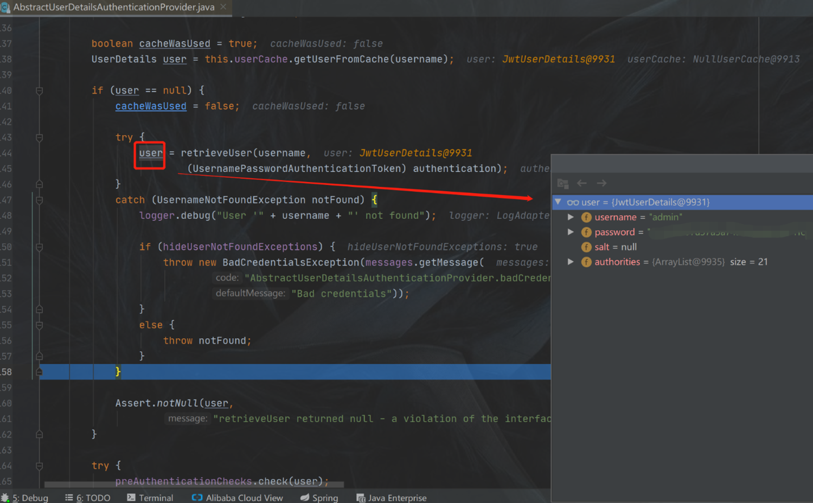Toggle fold marker at the catch UsernameNotFoundException line
Image resolution: width=813 pixels, height=503 pixels.
39,200
